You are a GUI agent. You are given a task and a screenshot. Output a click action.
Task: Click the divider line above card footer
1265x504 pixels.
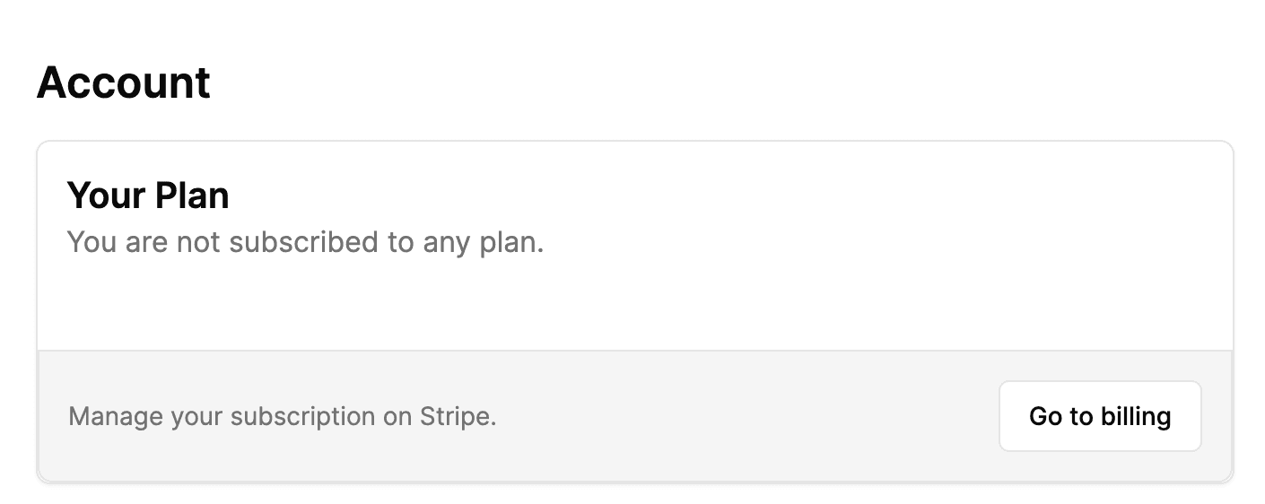pos(635,351)
